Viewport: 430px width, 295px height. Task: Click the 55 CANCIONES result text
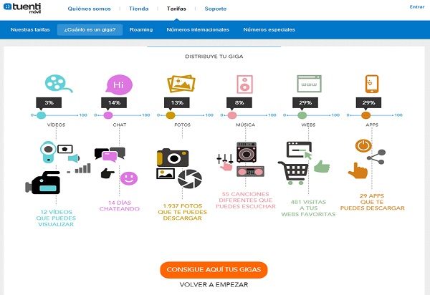coord(246,200)
